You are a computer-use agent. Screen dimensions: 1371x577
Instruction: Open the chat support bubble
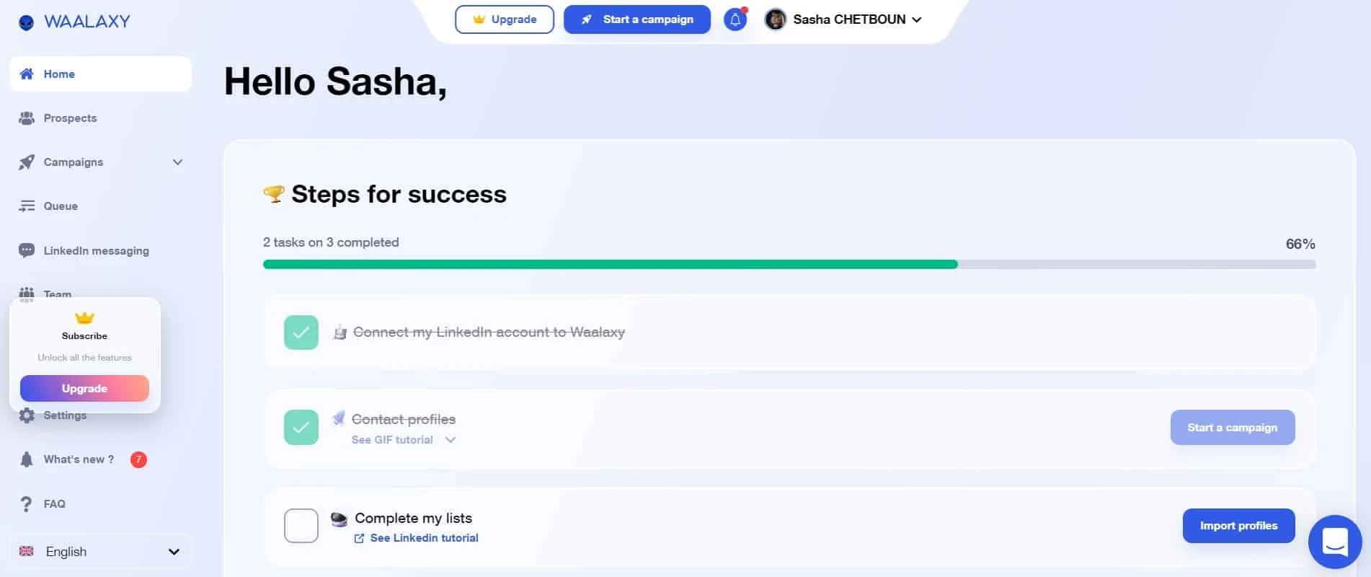click(x=1335, y=542)
